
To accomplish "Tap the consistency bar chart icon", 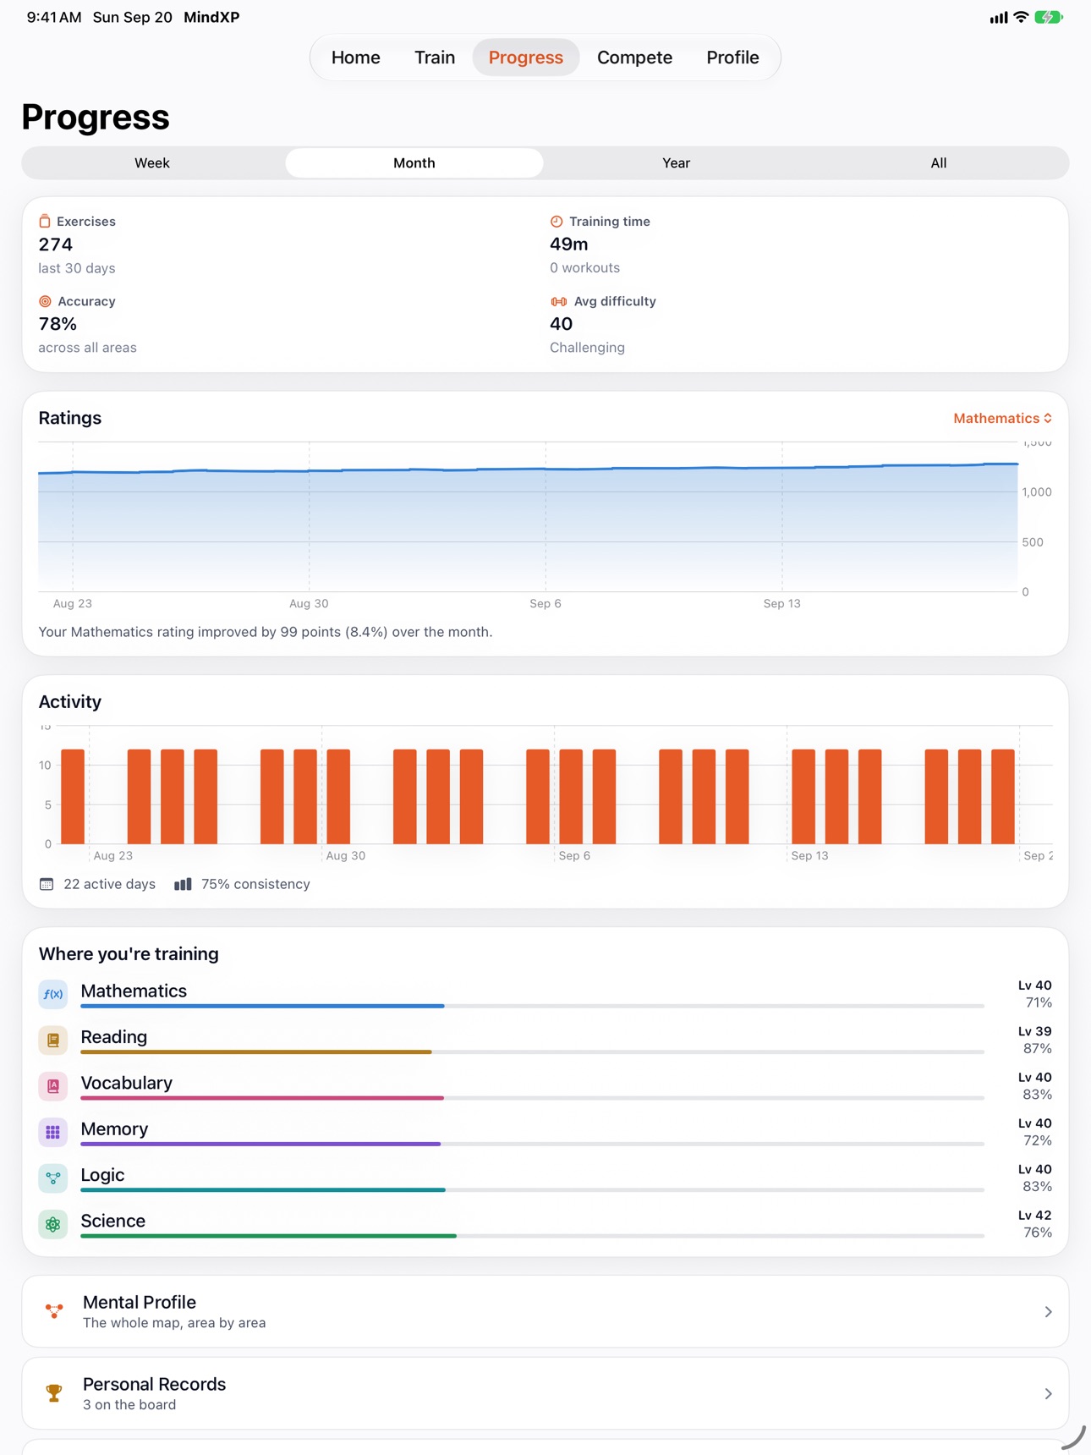I will (x=183, y=884).
